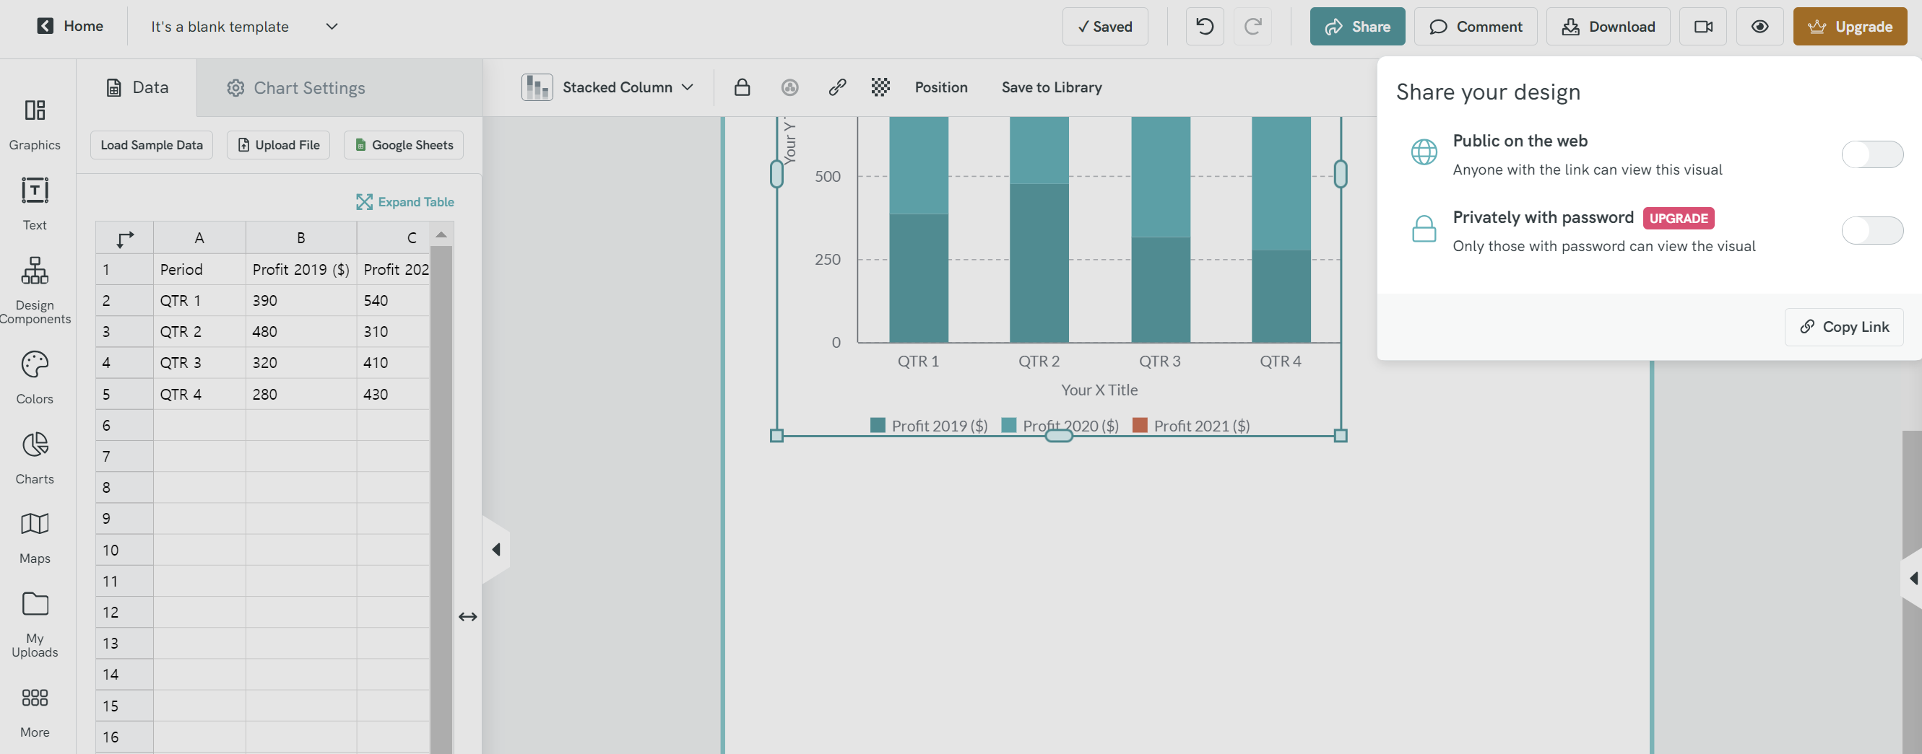The width and height of the screenshot is (1922, 754).
Task: Open the Text sidebar panel
Action: point(35,204)
